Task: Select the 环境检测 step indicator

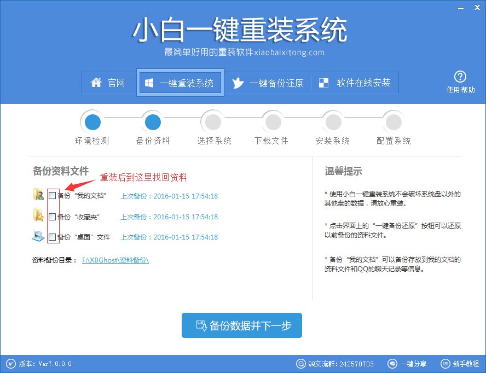Action: 92,121
